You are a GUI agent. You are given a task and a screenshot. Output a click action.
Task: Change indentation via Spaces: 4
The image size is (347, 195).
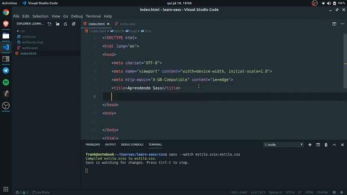point(275,192)
